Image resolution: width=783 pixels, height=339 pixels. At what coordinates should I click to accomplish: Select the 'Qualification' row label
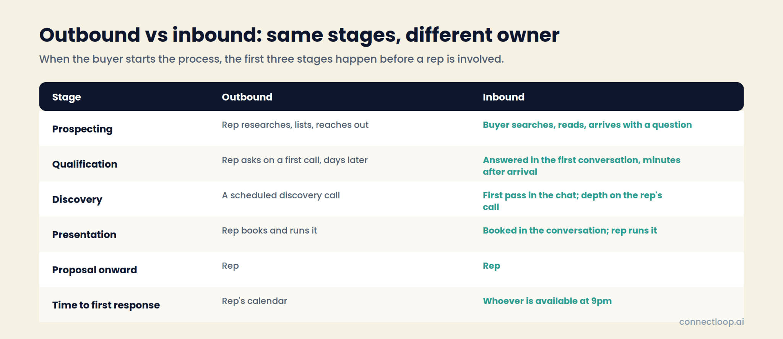tap(84, 164)
